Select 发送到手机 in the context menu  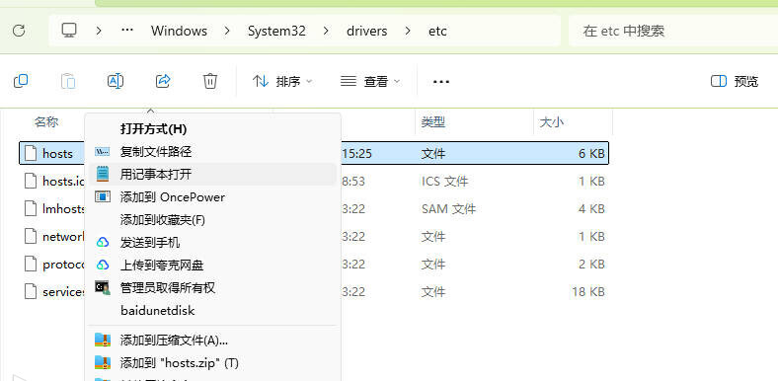coord(213,243)
